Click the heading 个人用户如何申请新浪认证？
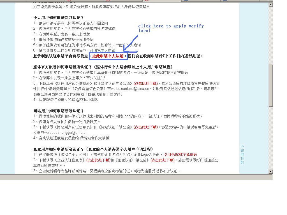 coord(59,18)
